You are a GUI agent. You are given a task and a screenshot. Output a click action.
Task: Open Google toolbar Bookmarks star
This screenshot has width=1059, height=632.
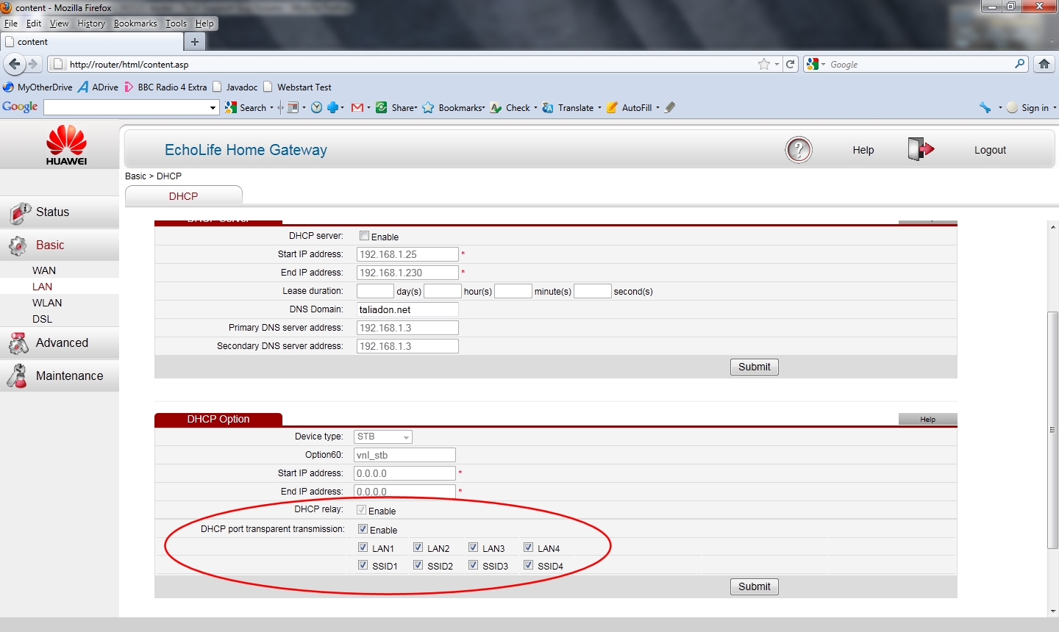click(x=428, y=107)
